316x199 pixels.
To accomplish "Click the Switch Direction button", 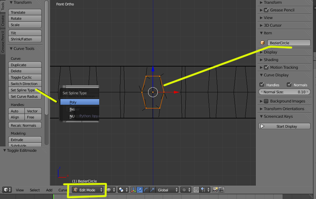I will (x=24, y=84).
